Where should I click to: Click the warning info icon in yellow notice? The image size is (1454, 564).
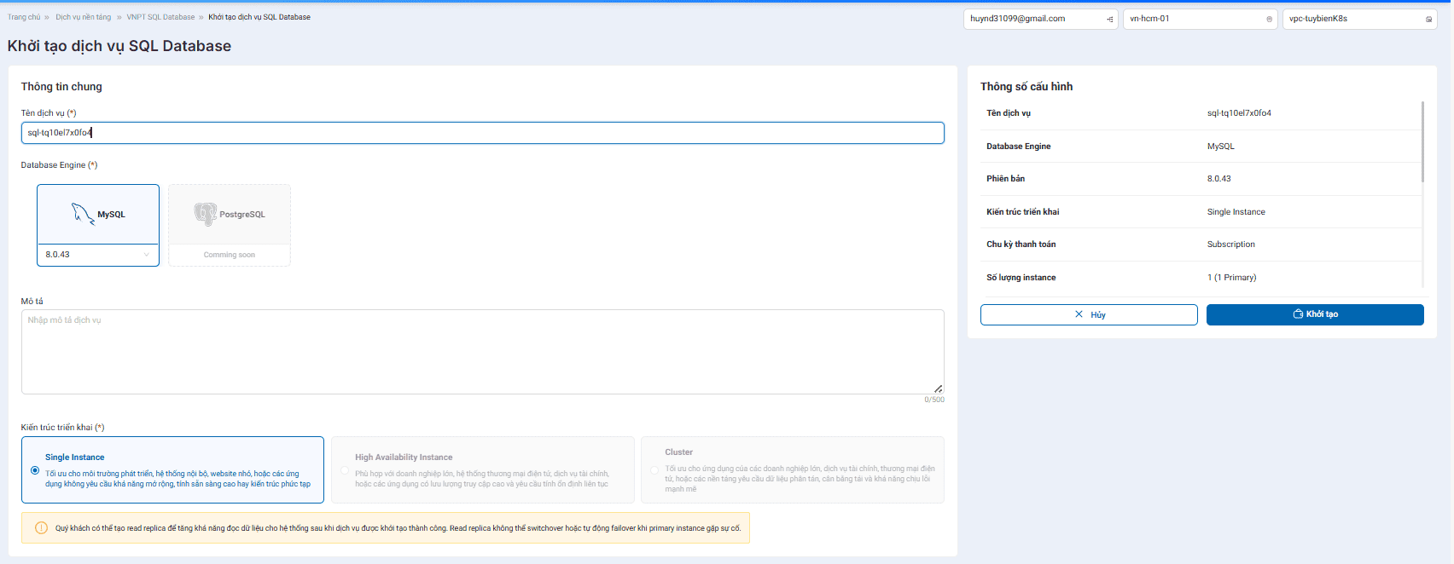41,528
